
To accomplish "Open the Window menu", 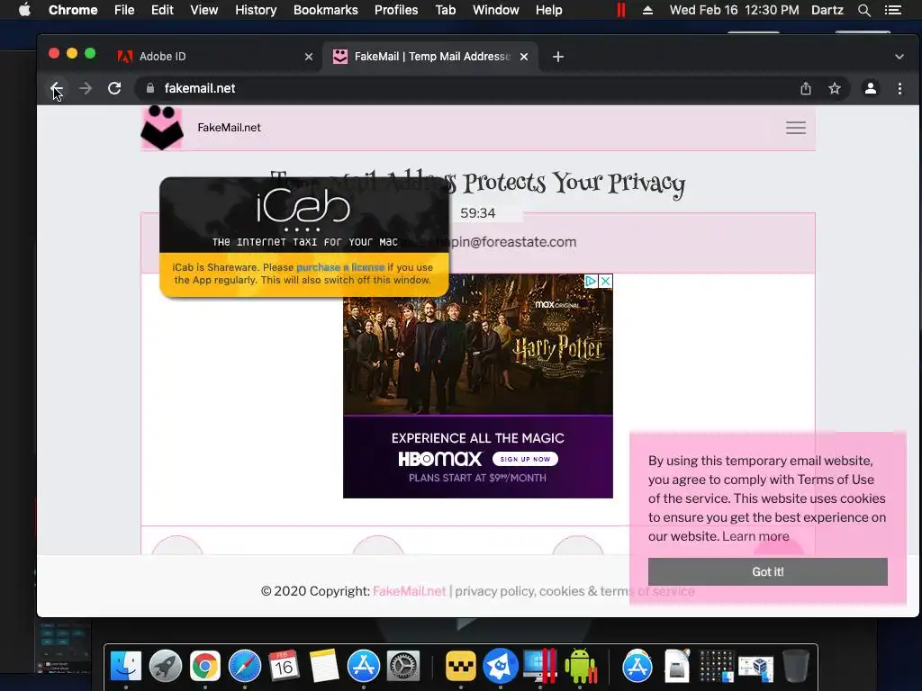I will click(x=496, y=10).
